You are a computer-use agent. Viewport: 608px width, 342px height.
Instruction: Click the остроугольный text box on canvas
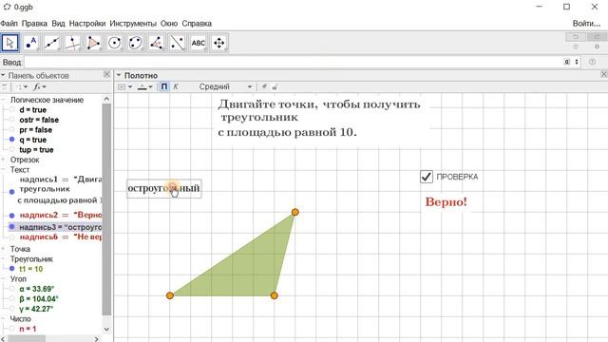click(x=164, y=188)
